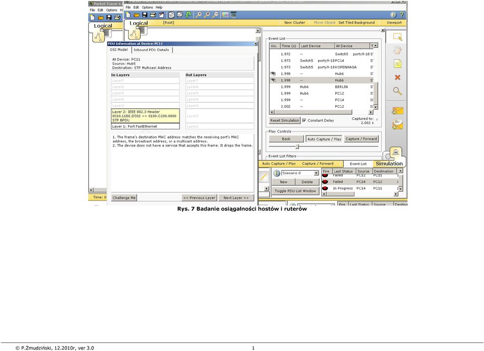Toggle the Constant Delay checkbox
The height and width of the screenshot is (351, 484).
pyautogui.click(x=304, y=120)
